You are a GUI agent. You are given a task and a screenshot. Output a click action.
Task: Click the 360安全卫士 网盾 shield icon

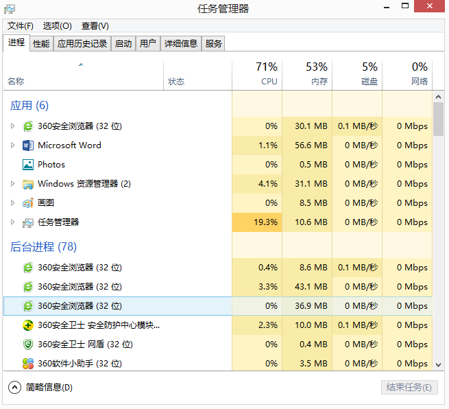pyautogui.click(x=28, y=344)
